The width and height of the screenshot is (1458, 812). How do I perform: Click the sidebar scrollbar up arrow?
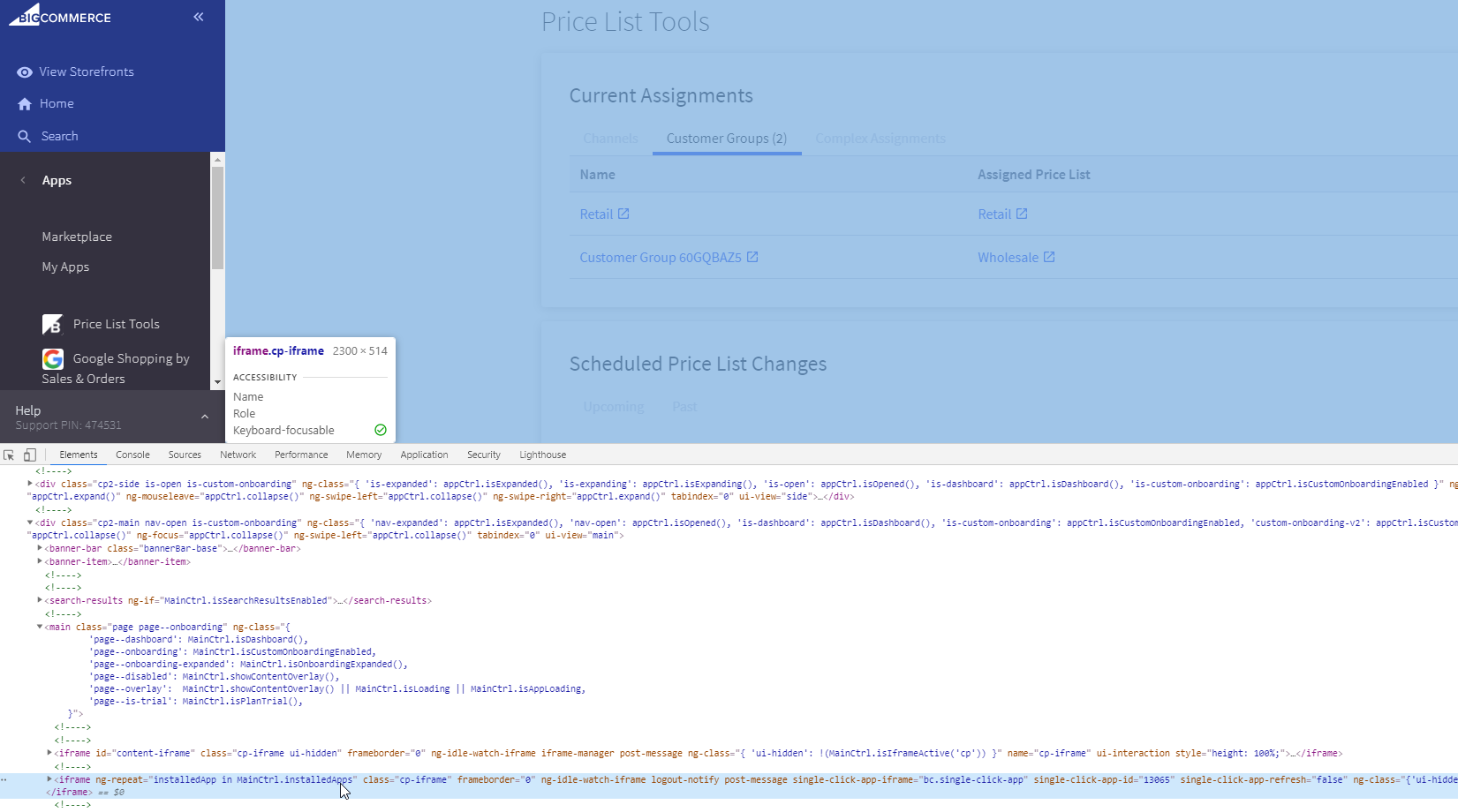[x=217, y=159]
